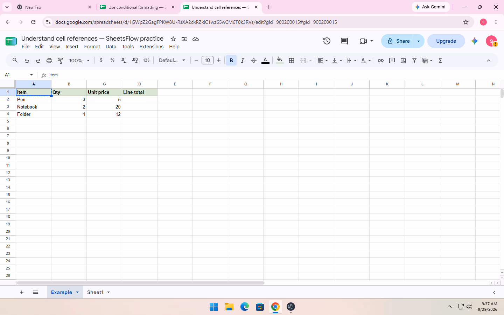This screenshot has width=504, height=315.
Task: Toggle bold formatting
Action: pyautogui.click(x=231, y=61)
